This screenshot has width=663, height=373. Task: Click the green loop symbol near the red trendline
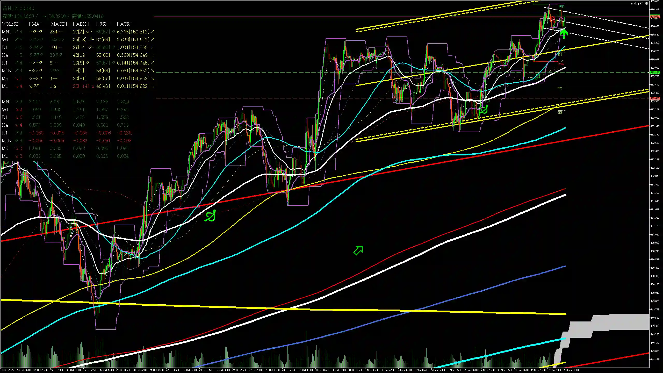coord(210,216)
